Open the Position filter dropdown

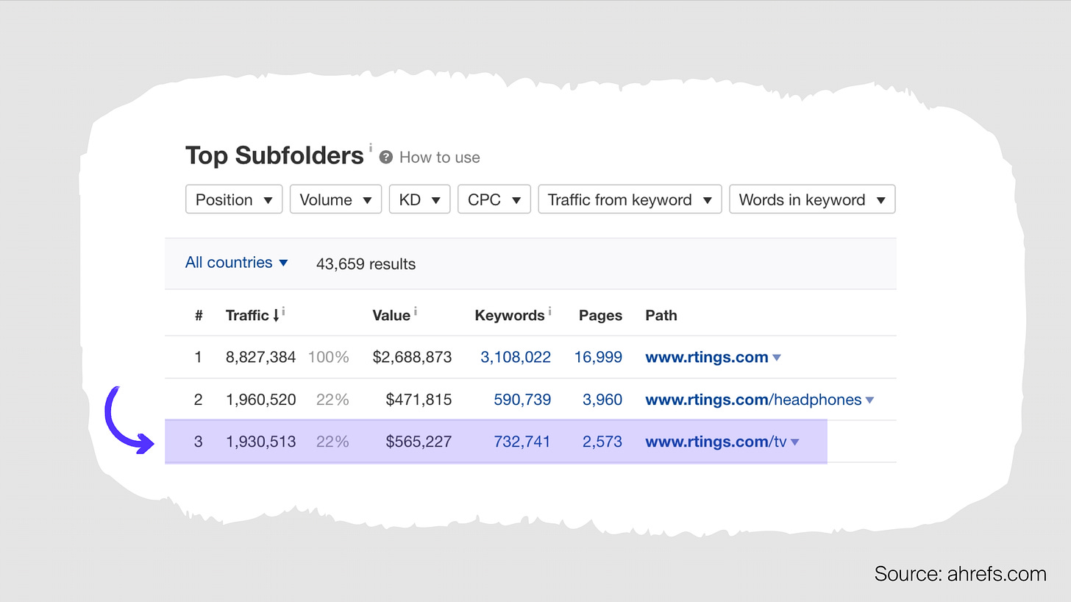234,199
